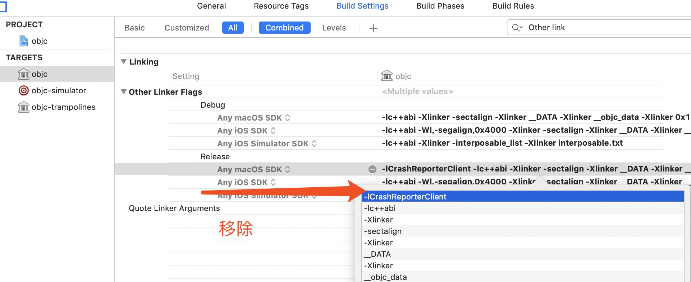Select -lCrashReporterClient entry in flags list
This screenshot has width=691, height=282.
coord(523,197)
